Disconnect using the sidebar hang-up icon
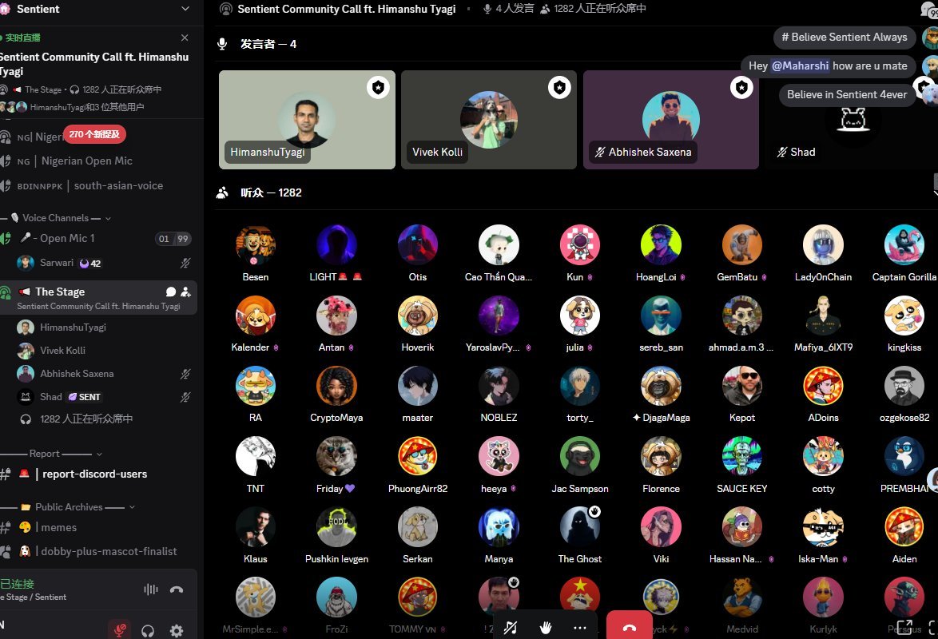938x639 pixels. point(177,590)
